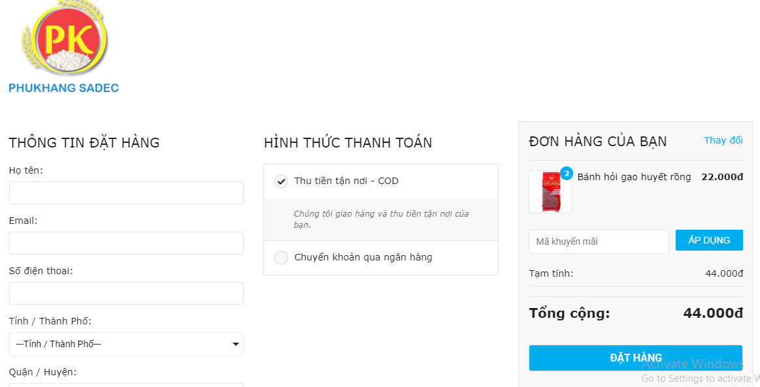Click into the Email text field

126,243
